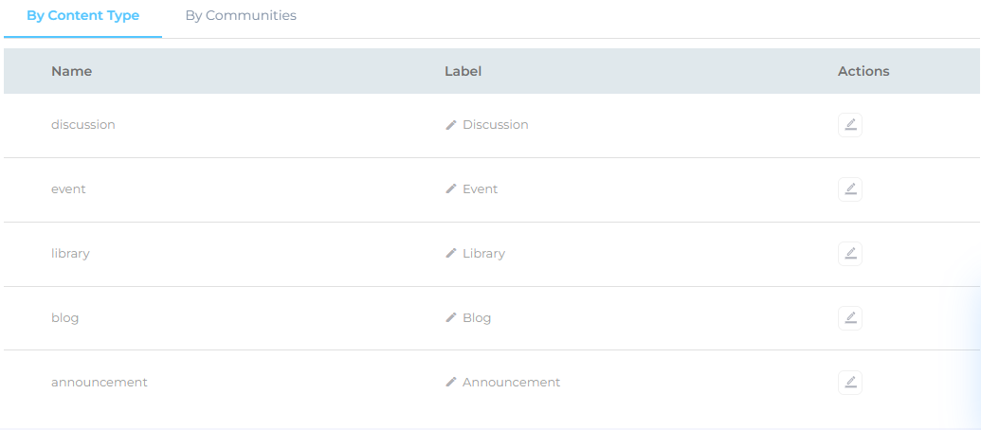This screenshot has width=981, height=430.
Task: Click the edit action button for event
Action: [x=850, y=189]
